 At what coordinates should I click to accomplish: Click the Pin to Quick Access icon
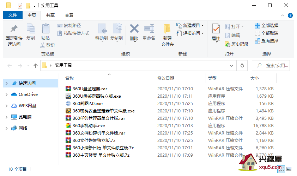[14, 29]
